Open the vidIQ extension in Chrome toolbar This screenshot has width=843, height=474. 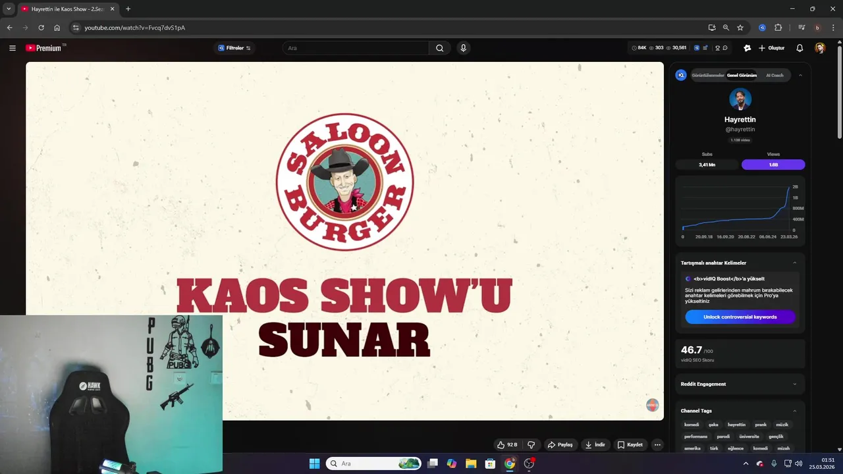[762, 28]
